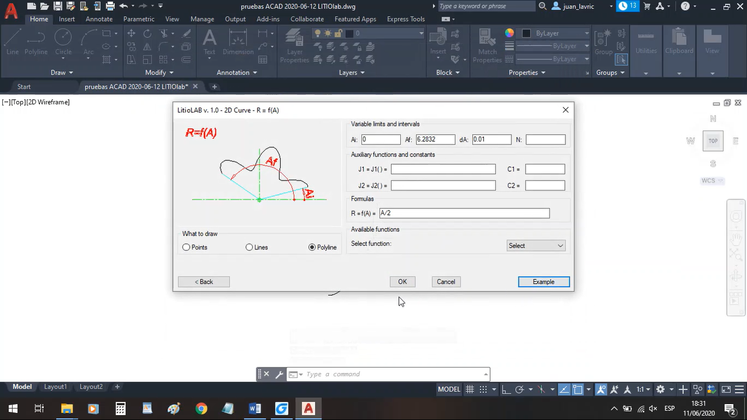The height and width of the screenshot is (420, 747).
Task: Open the Autodesk App Store cart icon
Action: click(x=647, y=6)
